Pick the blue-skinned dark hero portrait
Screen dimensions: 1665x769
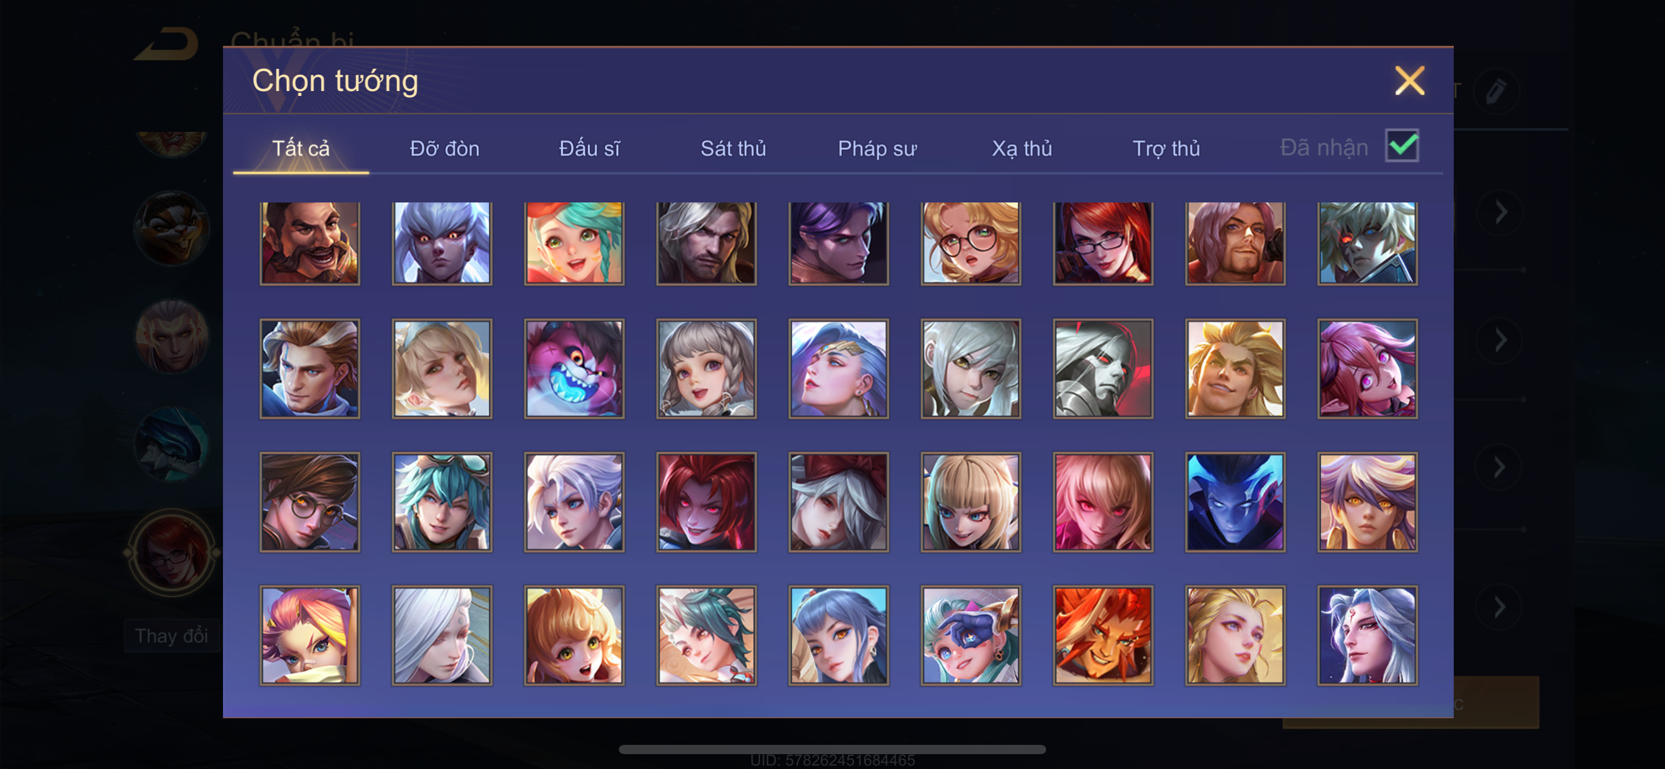point(1235,502)
